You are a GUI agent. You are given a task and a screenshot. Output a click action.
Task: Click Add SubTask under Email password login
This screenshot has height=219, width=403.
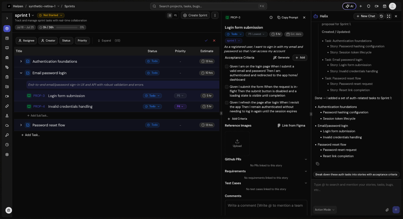(x=37, y=115)
